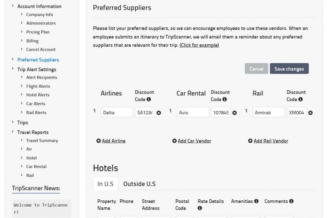Edit the Delta airline name field
The width and height of the screenshot is (327, 218).
(117, 112)
